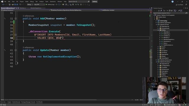Click line number 38 in the editor gutter
This screenshot has width=189, height=106.
click(x=12, y=38)
